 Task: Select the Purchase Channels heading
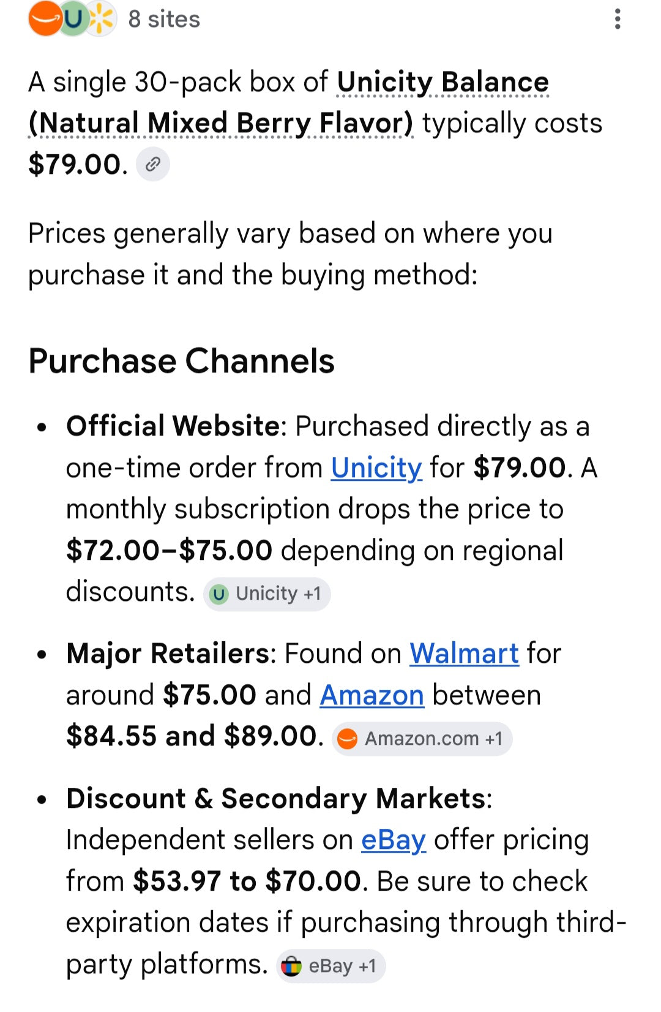point(182,361)
